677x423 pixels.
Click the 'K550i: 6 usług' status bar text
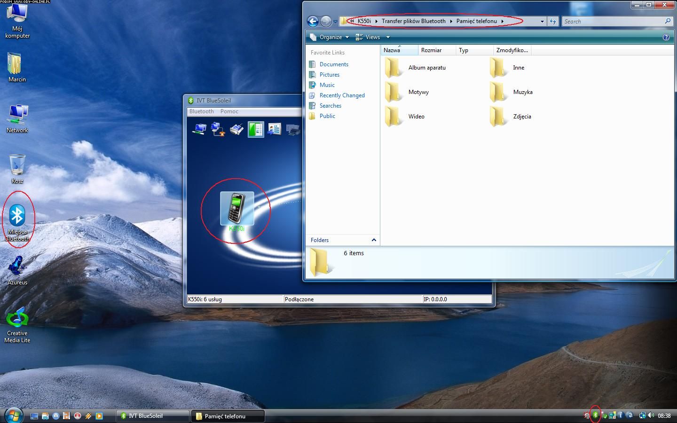click(x=205, y=299)
